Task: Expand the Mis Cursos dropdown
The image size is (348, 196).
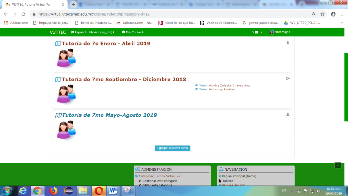Action: click(x=133, y=32)
